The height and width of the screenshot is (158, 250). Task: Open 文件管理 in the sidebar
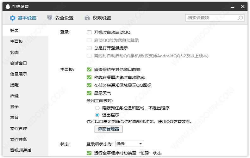tap(19, 129)
